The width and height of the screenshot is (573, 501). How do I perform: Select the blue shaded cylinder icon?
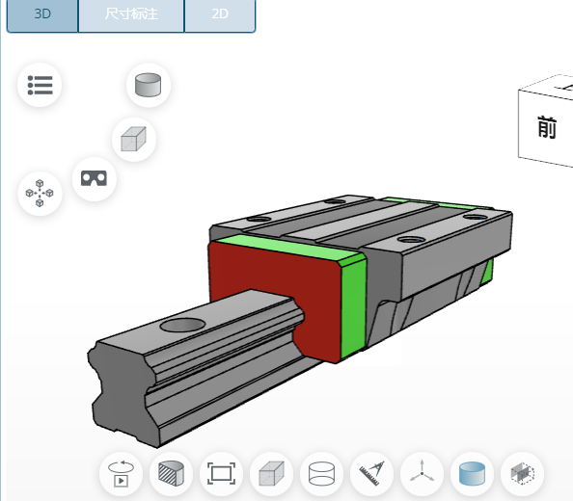point(472,474)
